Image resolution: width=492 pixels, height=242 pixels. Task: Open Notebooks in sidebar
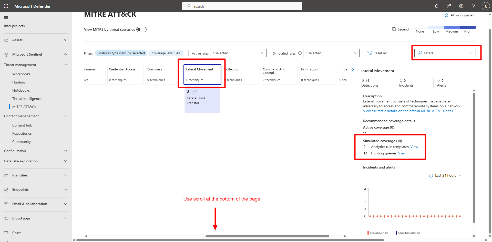point(21,90)
